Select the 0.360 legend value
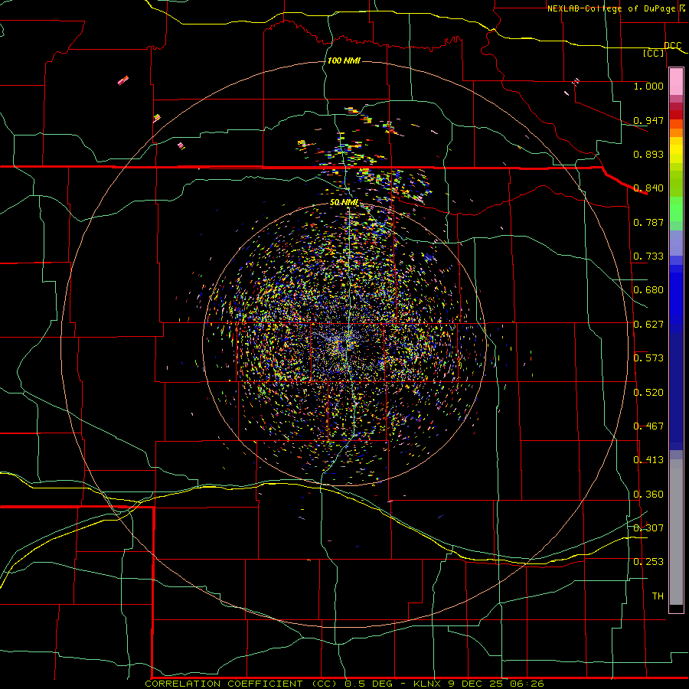Viewport: 689px width, 689px height. (x=648, y=495)
